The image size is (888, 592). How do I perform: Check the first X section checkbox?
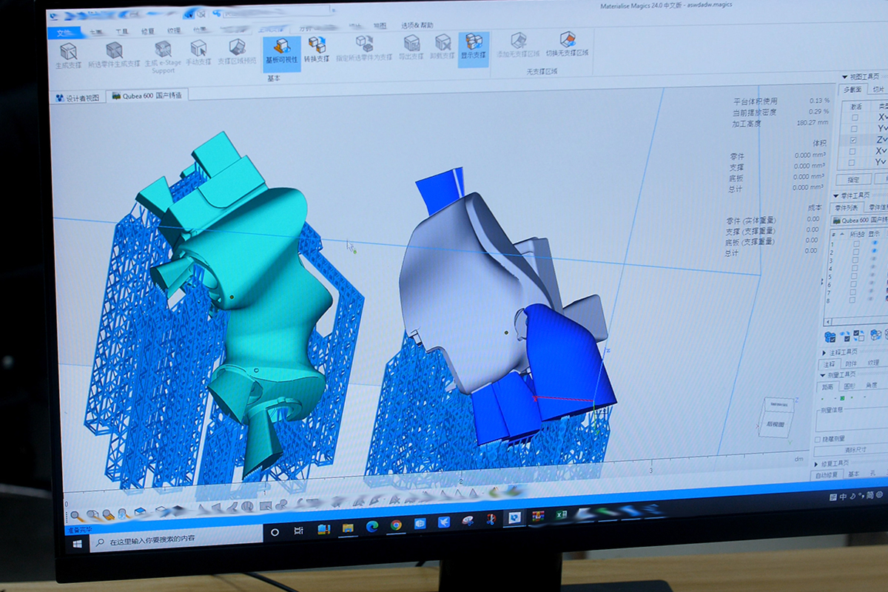(854, 118)
